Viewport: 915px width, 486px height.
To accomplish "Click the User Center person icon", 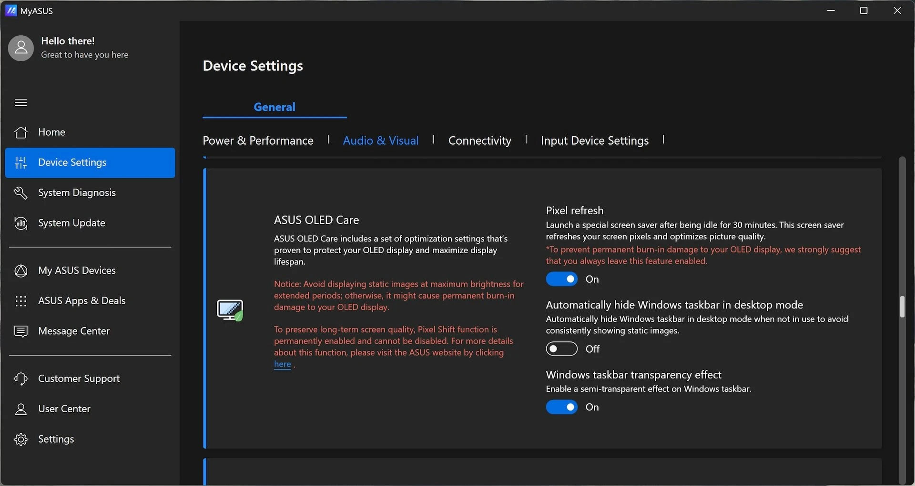I will (x=21, y=409).
